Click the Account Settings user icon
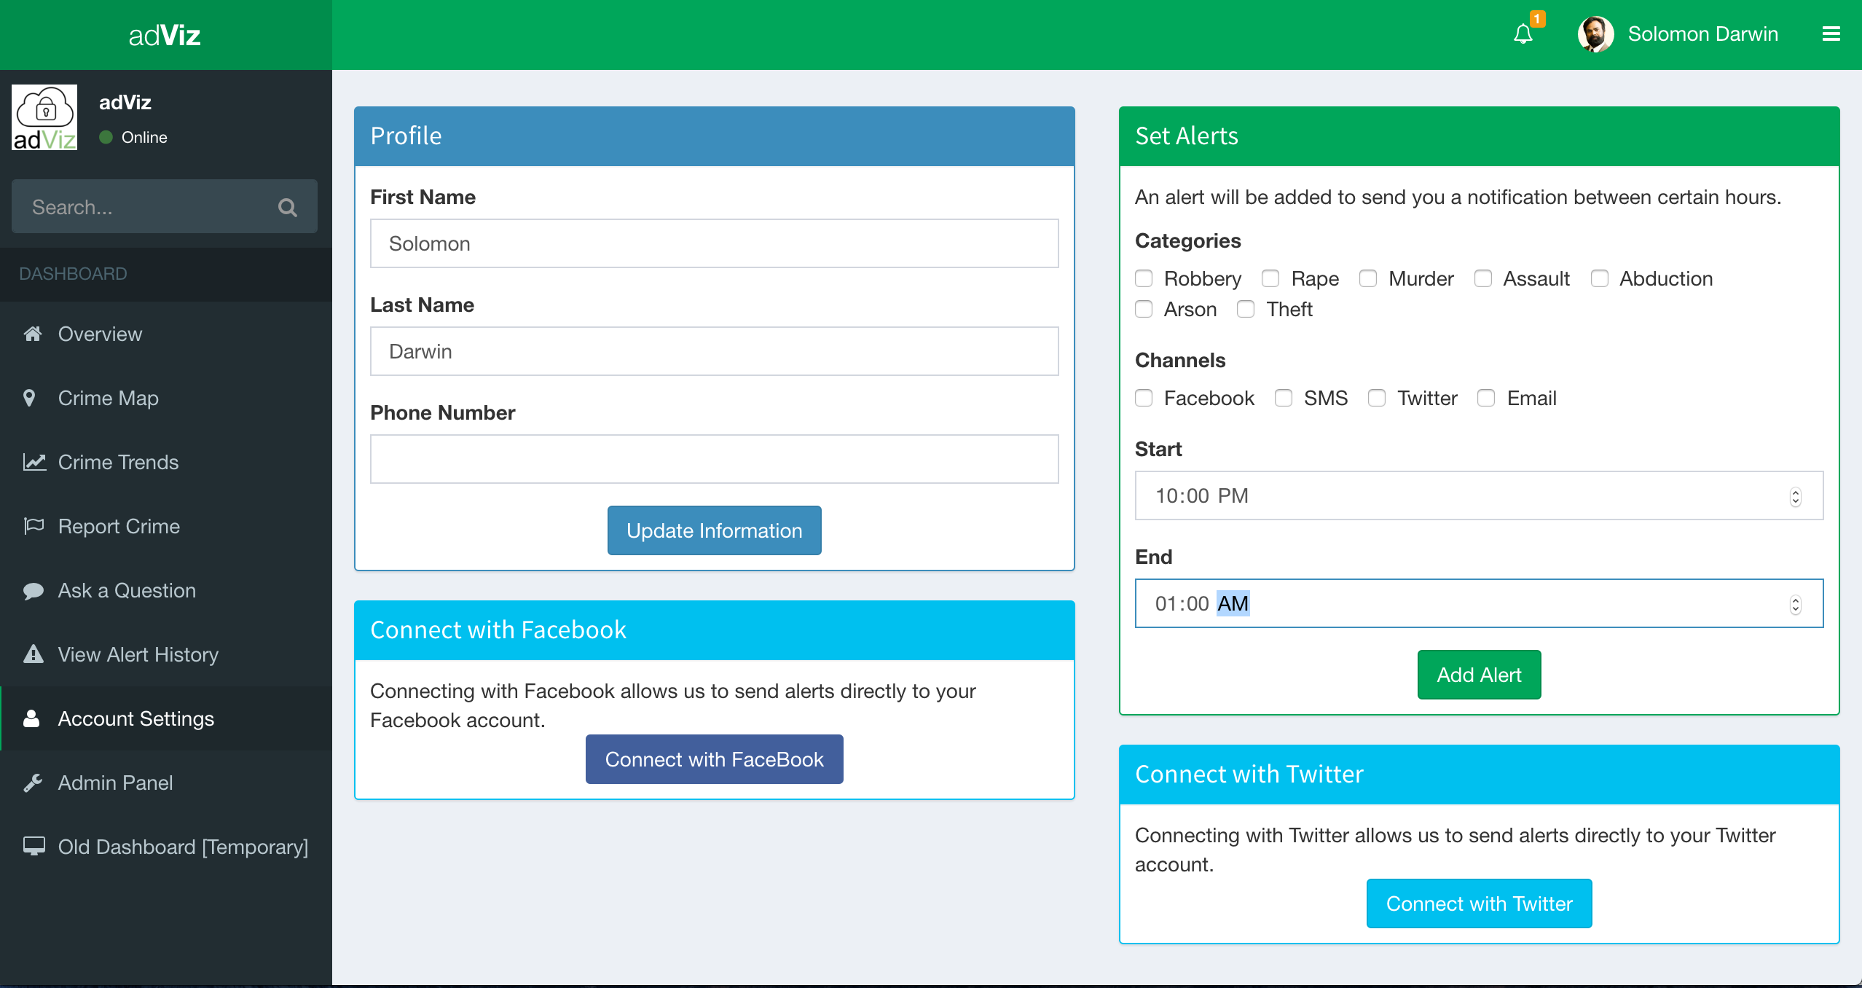This screenshot has width=1862, height=988. (x=31, y=718)
